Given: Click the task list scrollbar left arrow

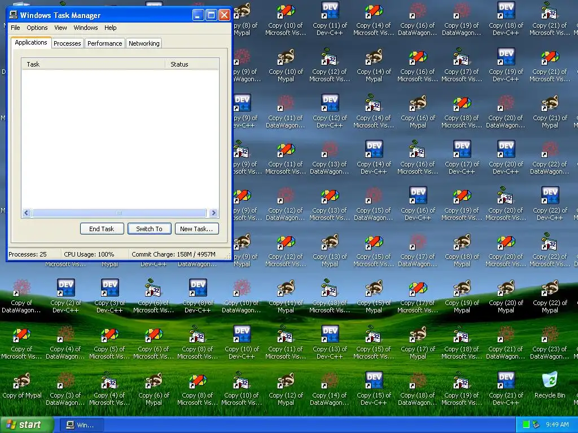Looking at the screenshot, I should (26, 213).
